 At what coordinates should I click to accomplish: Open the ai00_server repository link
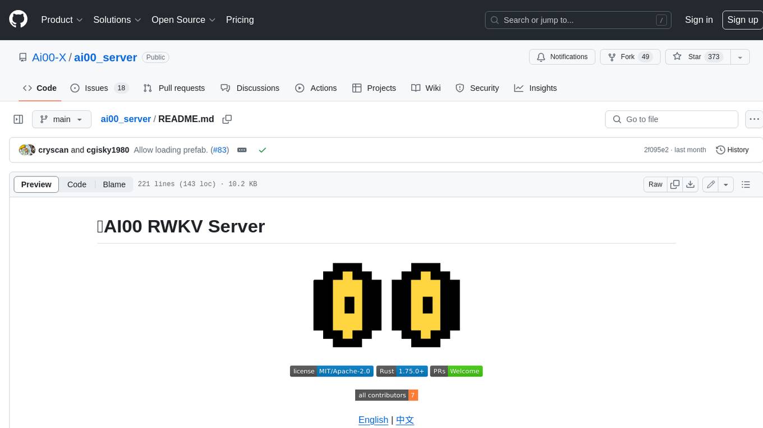[x=105, y=57]
